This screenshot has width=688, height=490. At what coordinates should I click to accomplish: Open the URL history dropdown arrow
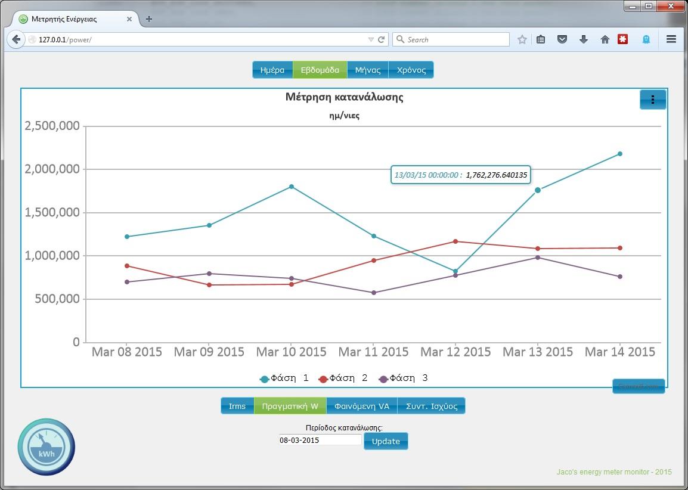pyautogui.click(x=371, y=39)
